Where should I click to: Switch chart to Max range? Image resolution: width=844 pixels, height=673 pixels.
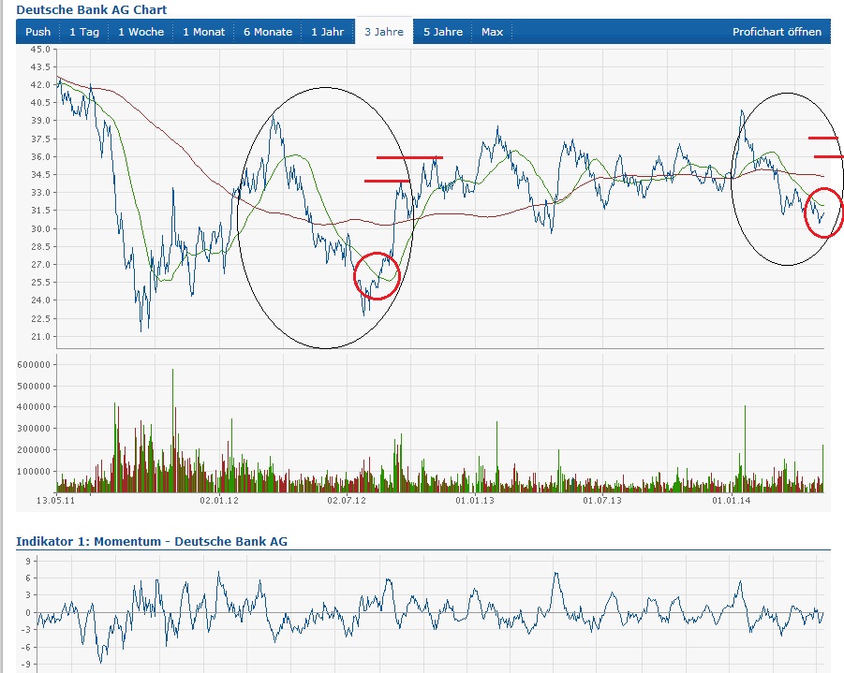[492, 32]
